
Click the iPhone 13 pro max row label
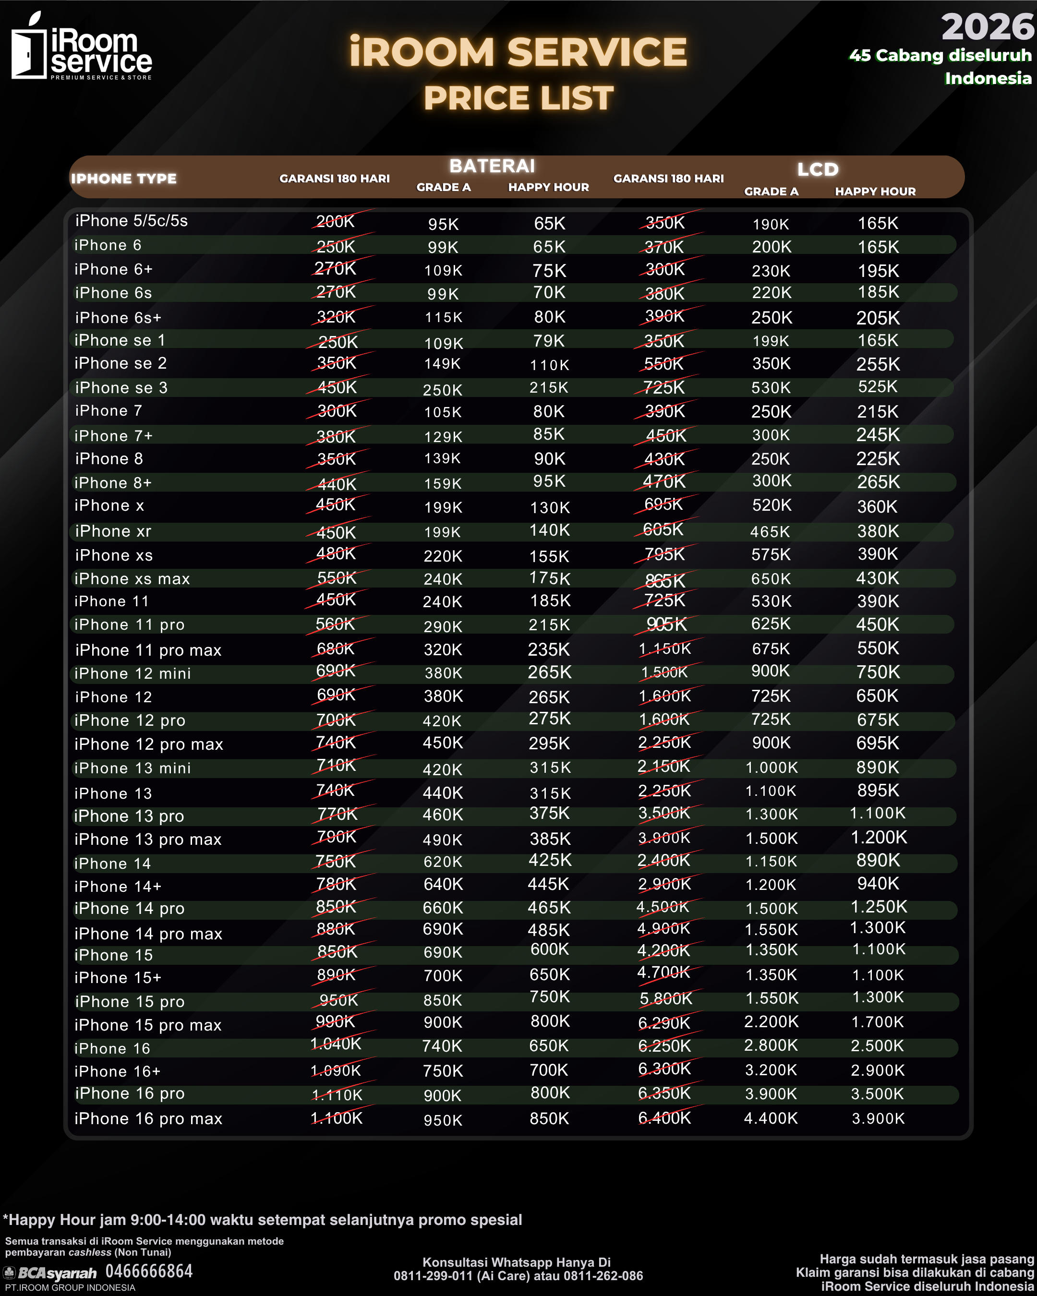pos(148,839)
